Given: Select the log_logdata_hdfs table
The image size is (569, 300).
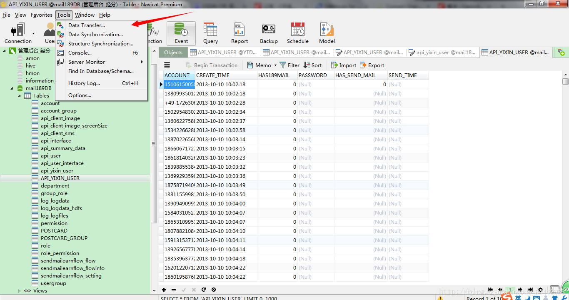Looking at the screenshot, I should (x=61, y=208).
